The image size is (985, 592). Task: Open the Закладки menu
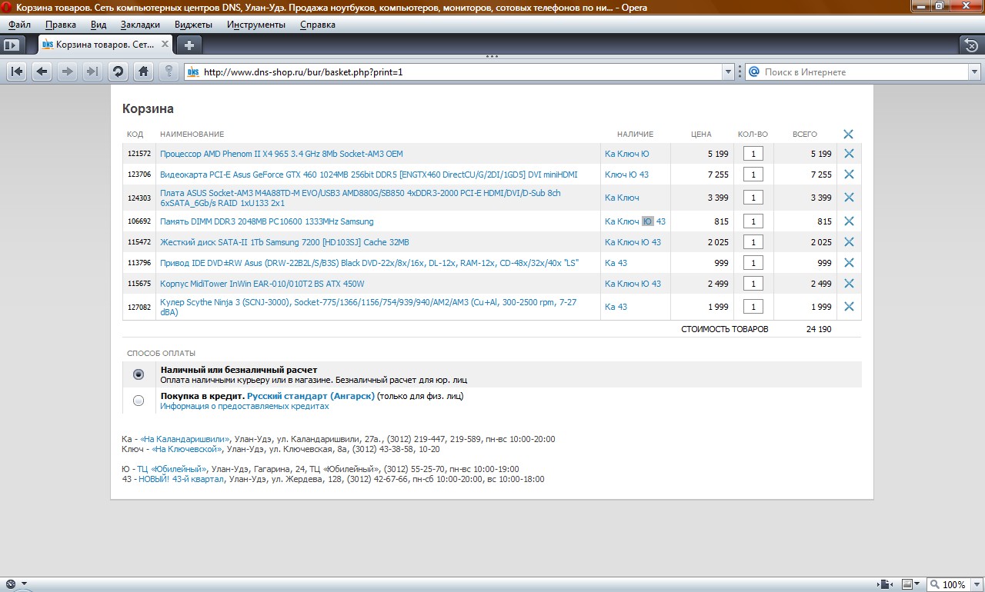[x=140, y=25]
